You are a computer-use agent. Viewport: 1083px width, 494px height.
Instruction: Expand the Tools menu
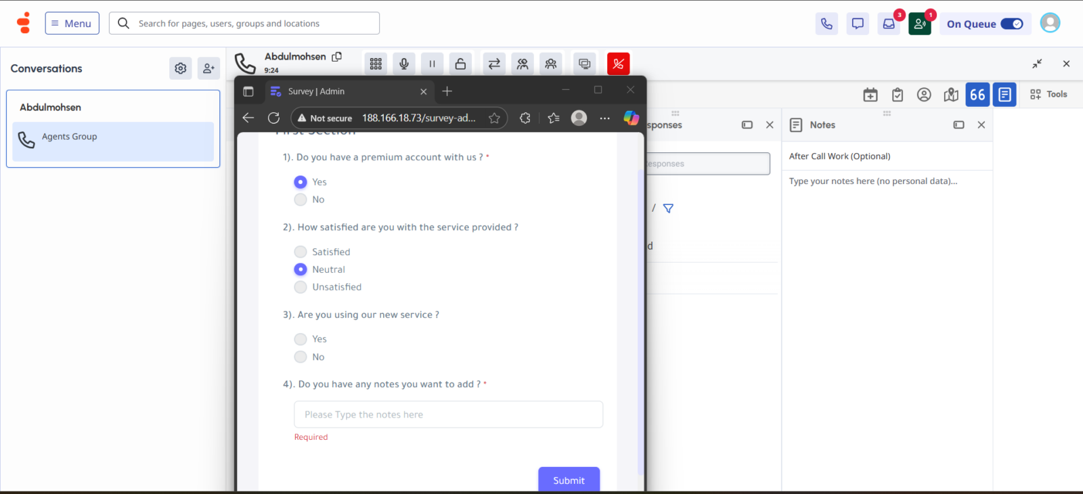coord(1048,95)
